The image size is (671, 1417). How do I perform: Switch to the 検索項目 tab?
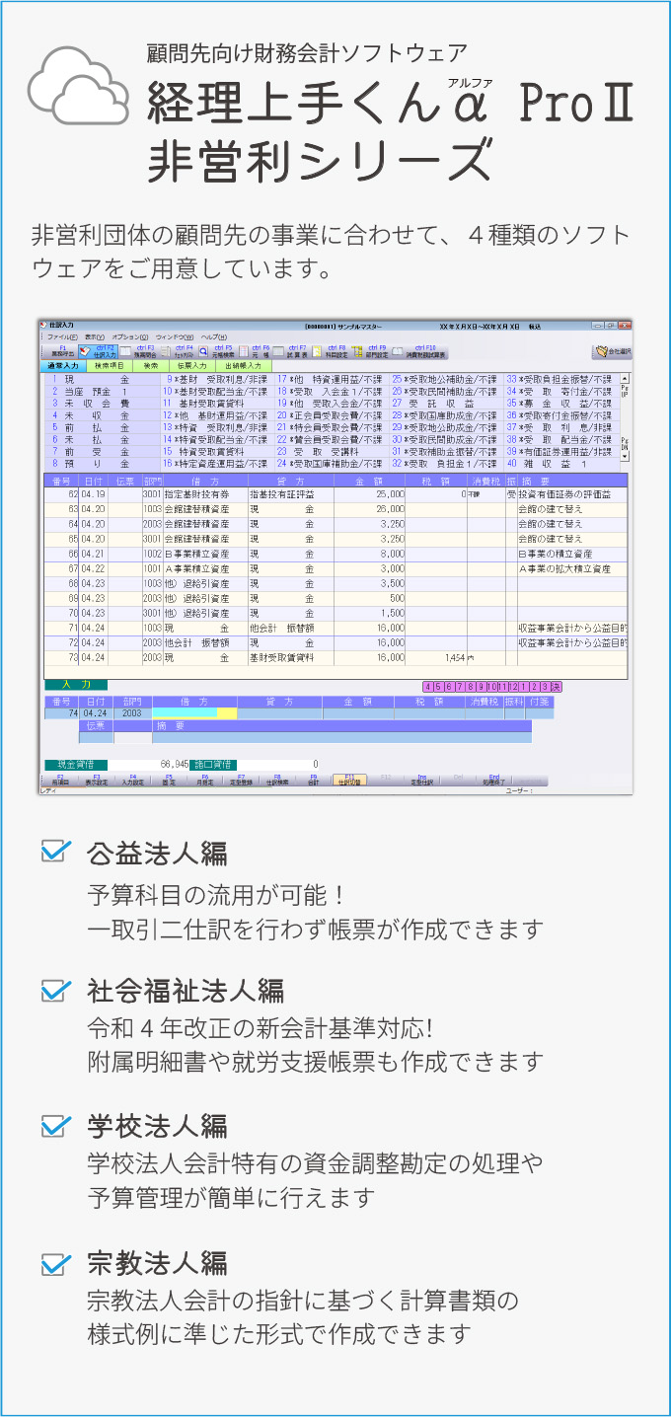[x=109, y=366]
